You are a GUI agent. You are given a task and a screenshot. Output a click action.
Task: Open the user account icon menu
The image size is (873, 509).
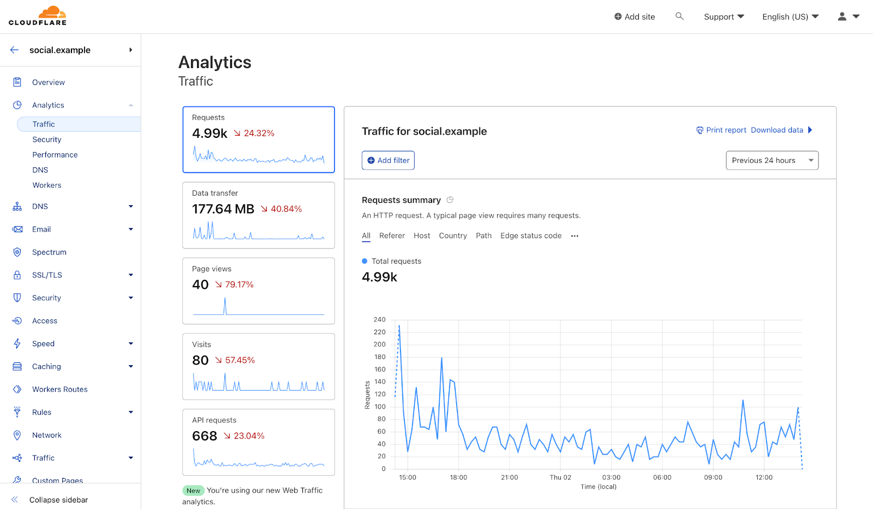click(848, 16)
